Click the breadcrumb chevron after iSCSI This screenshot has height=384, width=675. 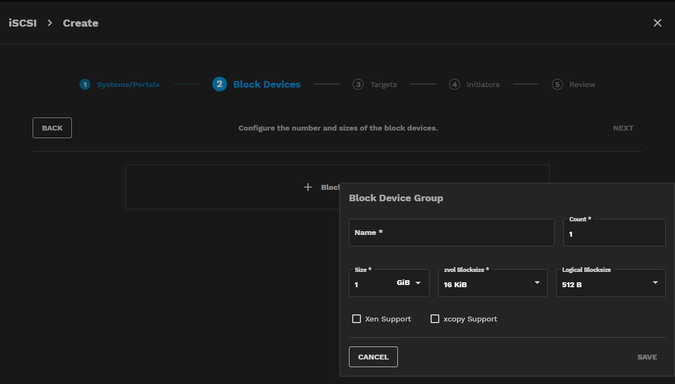(50, 23)
